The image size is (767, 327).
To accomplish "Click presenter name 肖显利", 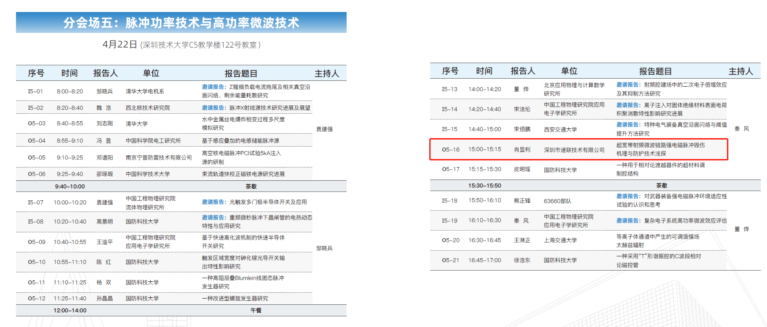I will 522,150.
